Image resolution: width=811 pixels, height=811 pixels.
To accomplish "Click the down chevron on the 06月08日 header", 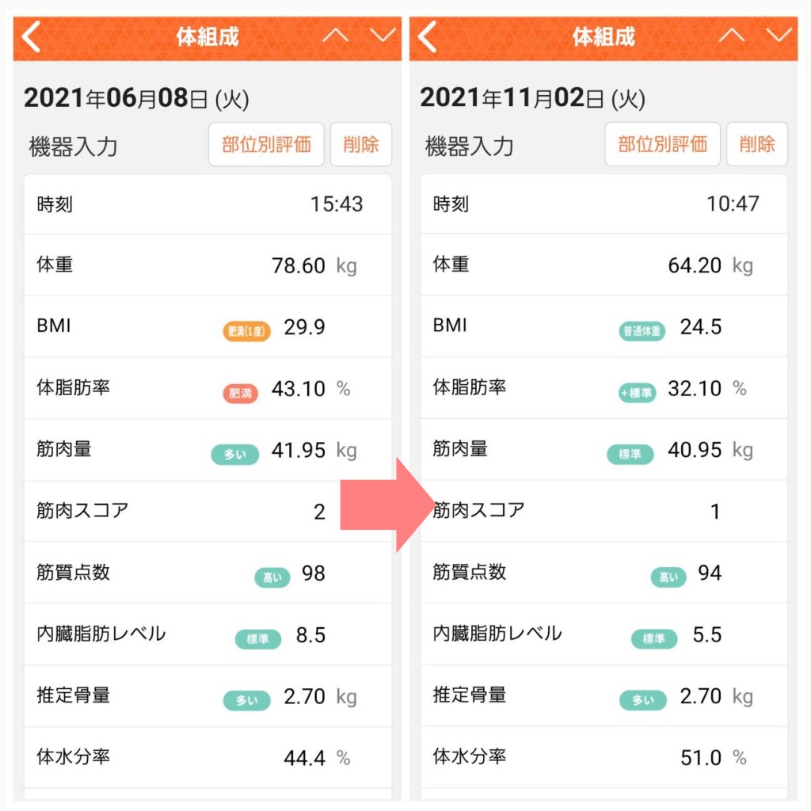I will 383,36.
